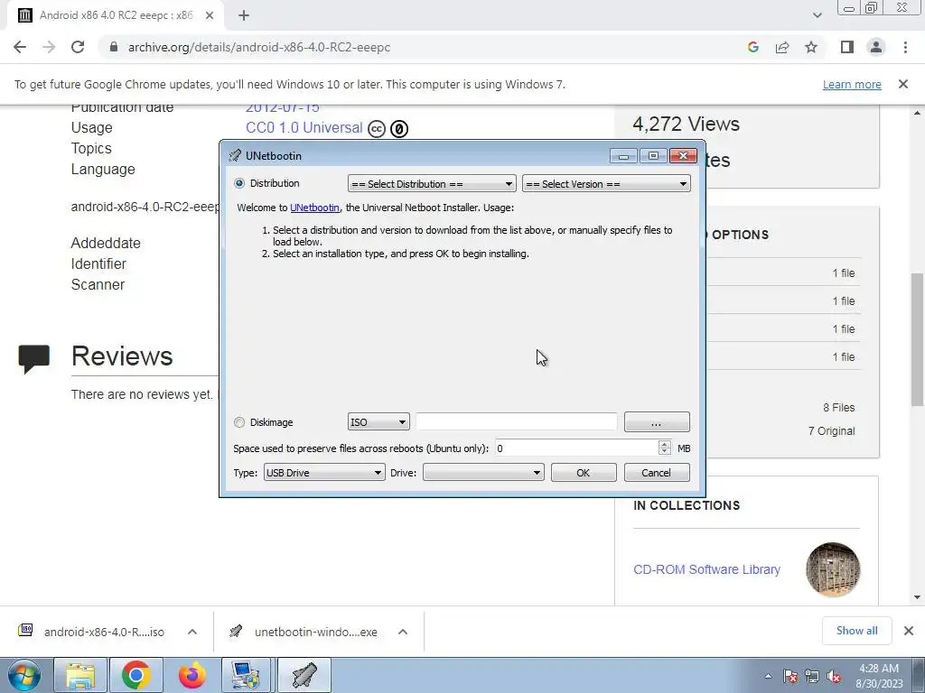Click the diskimage file path field

point(516,422)
